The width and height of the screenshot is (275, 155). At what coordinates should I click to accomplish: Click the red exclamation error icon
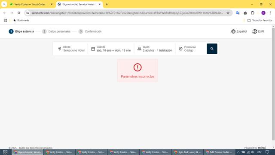pyautogui.click(x=137, y=67)
